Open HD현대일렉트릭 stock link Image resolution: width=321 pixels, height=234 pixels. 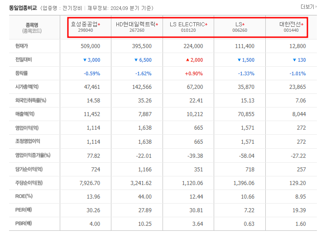[x=135, y=24]
